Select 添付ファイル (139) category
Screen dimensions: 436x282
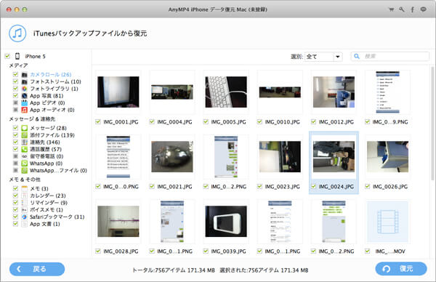click(x=52, y=135)
